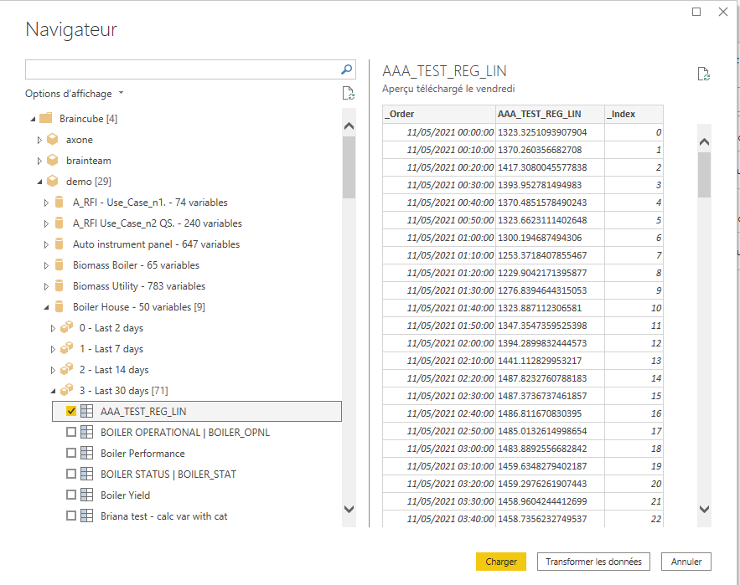
Task: Expand A_RFI - Use_Case_n1. node
Action: click(x=46, y=203)
